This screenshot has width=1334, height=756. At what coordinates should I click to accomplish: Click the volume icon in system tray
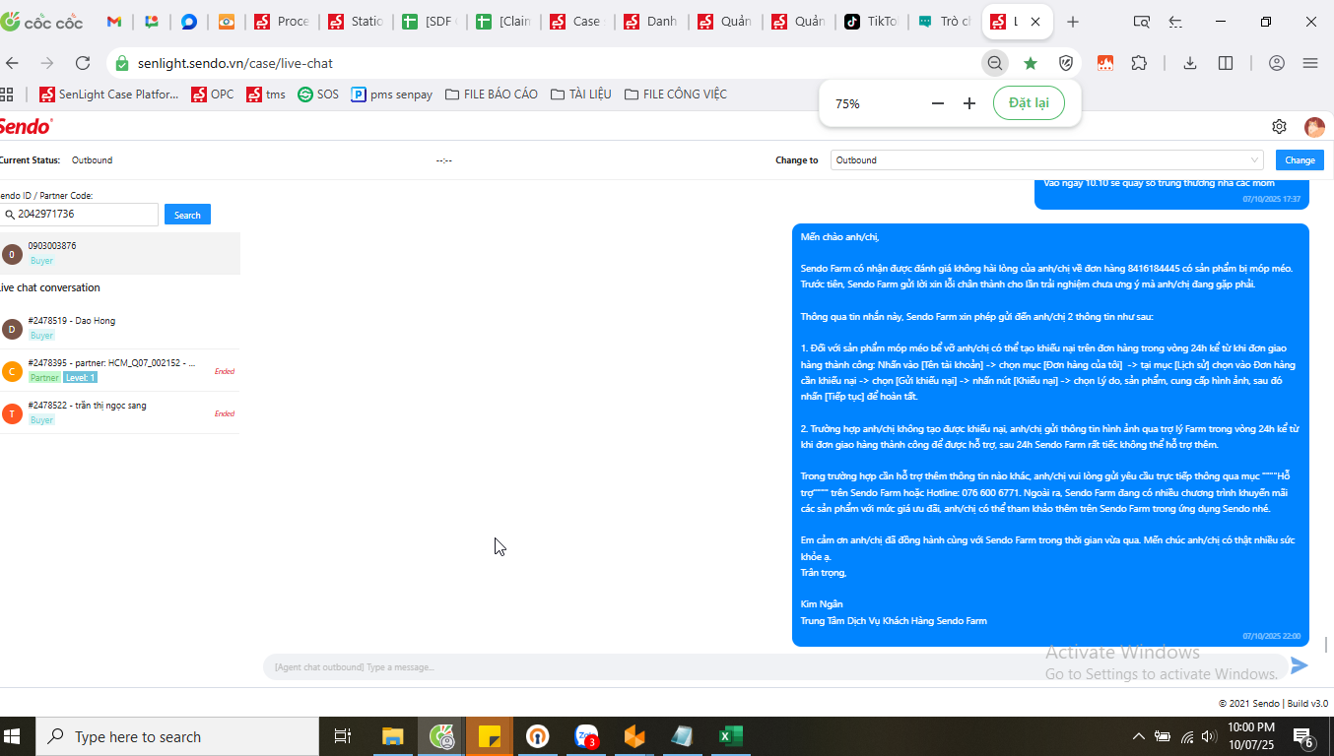pos(1211,736)
